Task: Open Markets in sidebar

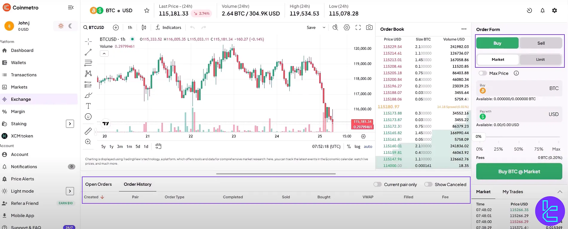Action: (19, 87)
